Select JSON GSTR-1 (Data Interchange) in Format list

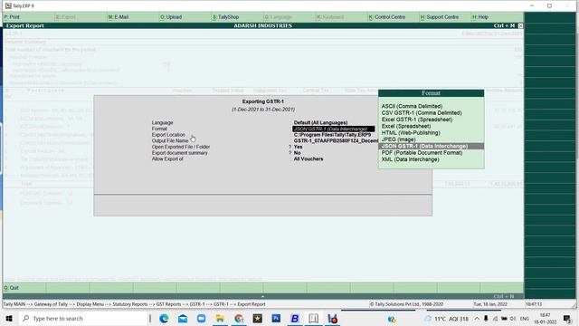pyautogui.click(x=431, y=147)
